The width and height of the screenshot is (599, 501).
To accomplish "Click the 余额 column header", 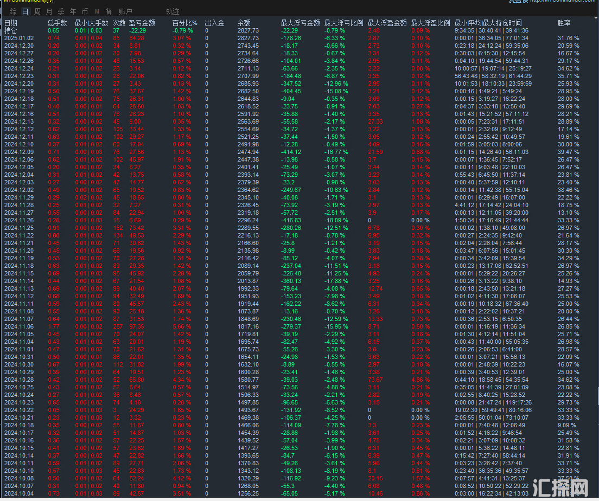I will tap(244, 23).
